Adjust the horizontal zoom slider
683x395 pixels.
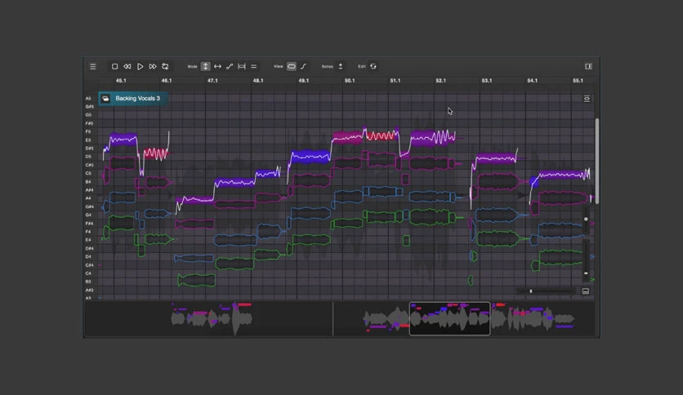(x=530, y=291)
